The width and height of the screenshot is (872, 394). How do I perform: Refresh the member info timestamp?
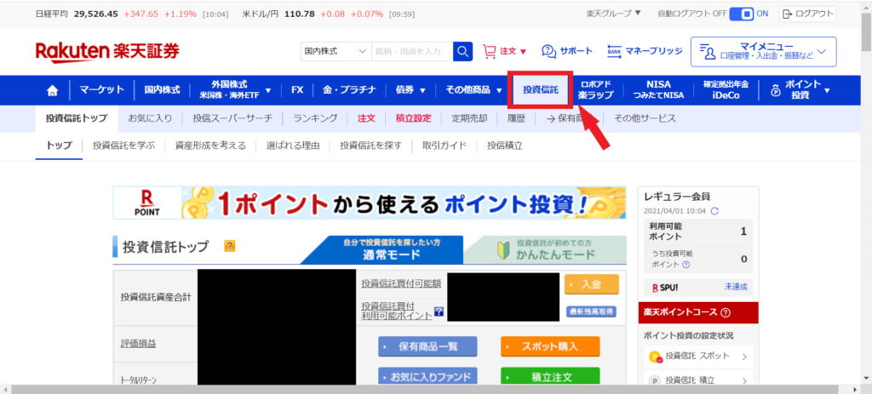714,211
